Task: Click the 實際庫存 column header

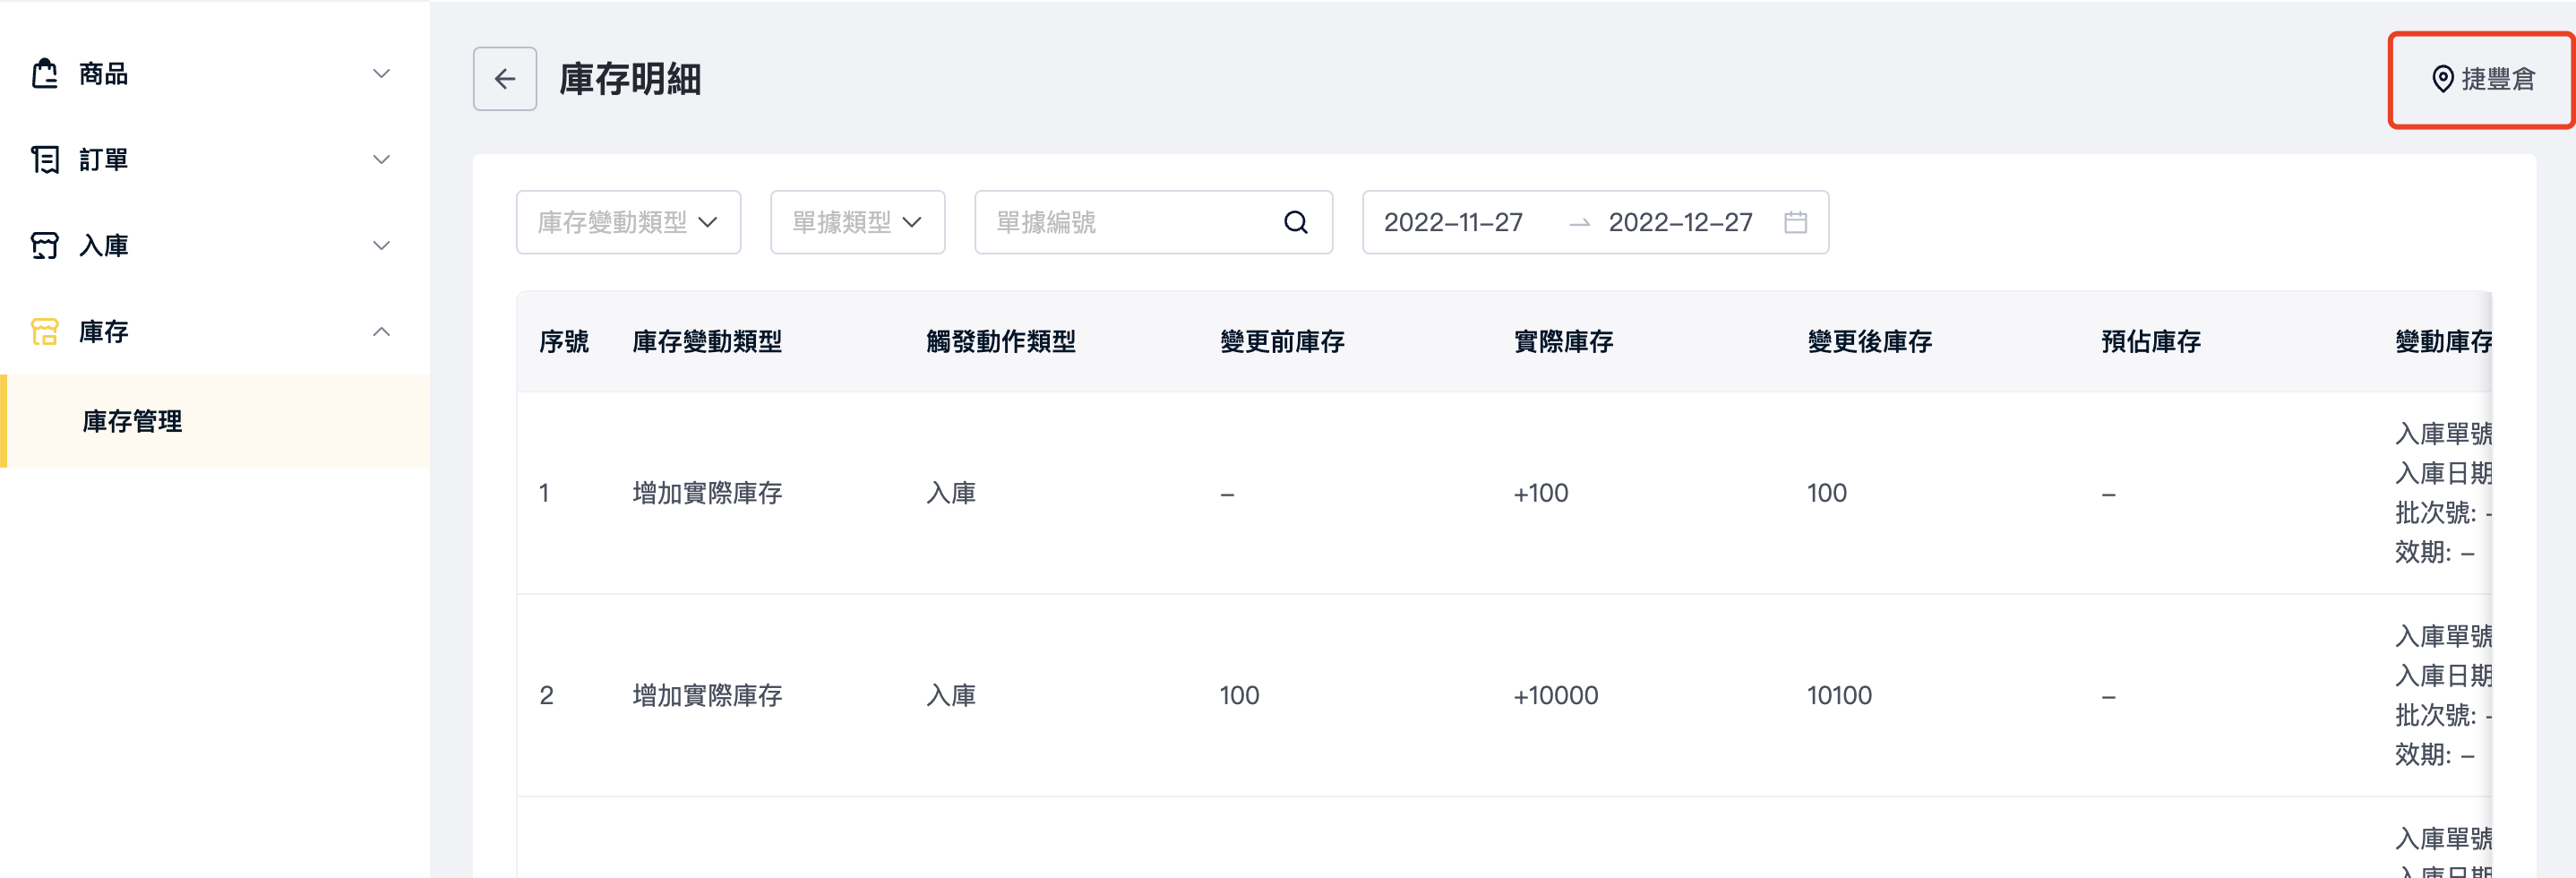Action: pos(1563,342)
